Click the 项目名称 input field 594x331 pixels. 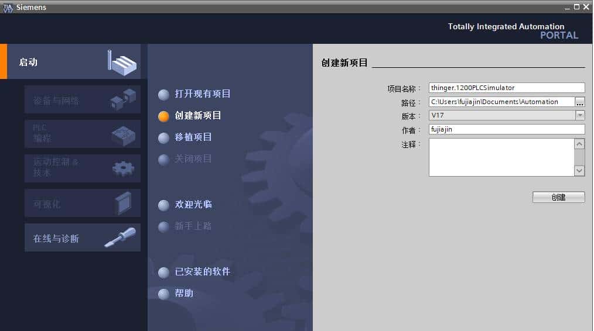pyautogui.click(x=507, y=88)
